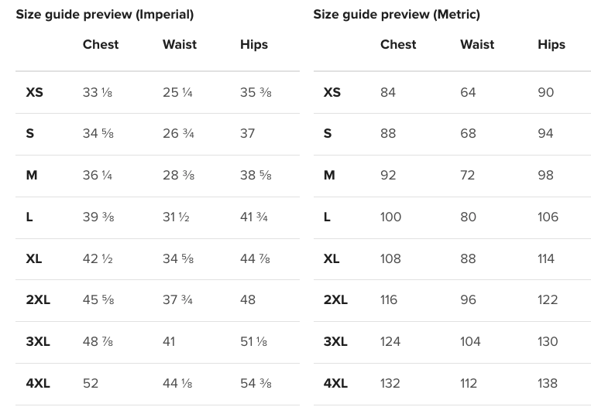Select the 31 ½ waist value for L
This screenshot has width=591, height=407.
point(176,217)
